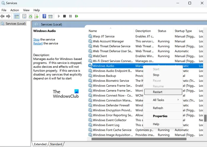
Task: Click gear icon of Windows Image Acquisition
Action: [90, 135]
